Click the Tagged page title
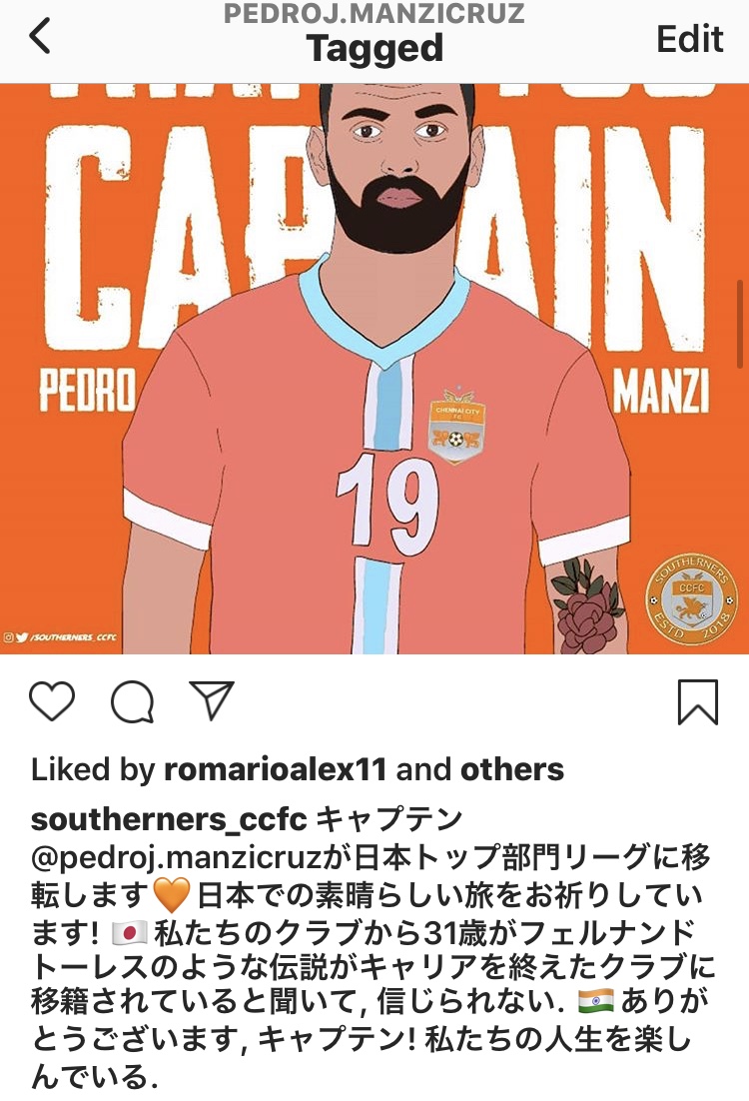Screen dimensions: 749x1101 click(374, 48)
